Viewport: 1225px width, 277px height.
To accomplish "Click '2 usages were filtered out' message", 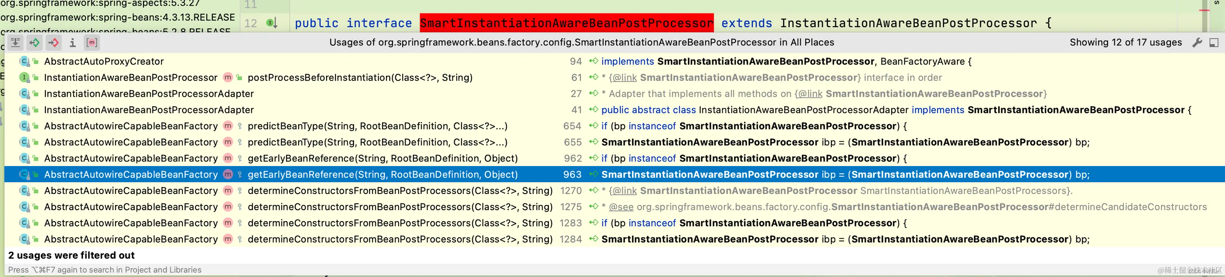I will coord(71,255).
